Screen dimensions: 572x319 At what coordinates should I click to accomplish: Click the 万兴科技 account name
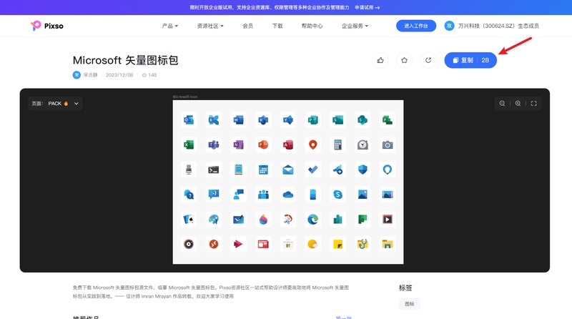[498, 26]
